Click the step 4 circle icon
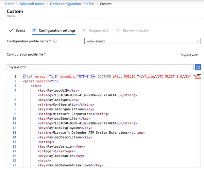This screenshot has width=204, height=170. coord(118,30)
